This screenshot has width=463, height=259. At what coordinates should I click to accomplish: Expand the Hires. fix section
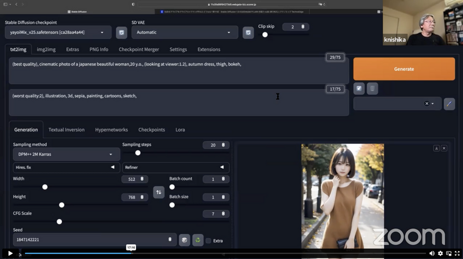tap(66, 167)
